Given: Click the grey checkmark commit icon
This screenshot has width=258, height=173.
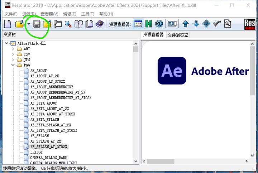Looking at the screenshot, I should [x=217, y=24].
